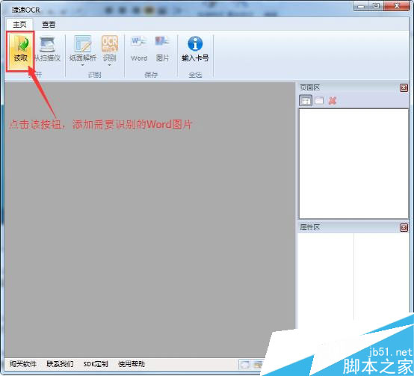The width and height of the screenshot is (414, 376).
Task: Maximize the 捷速OCR window
Action: pos(376,6)
